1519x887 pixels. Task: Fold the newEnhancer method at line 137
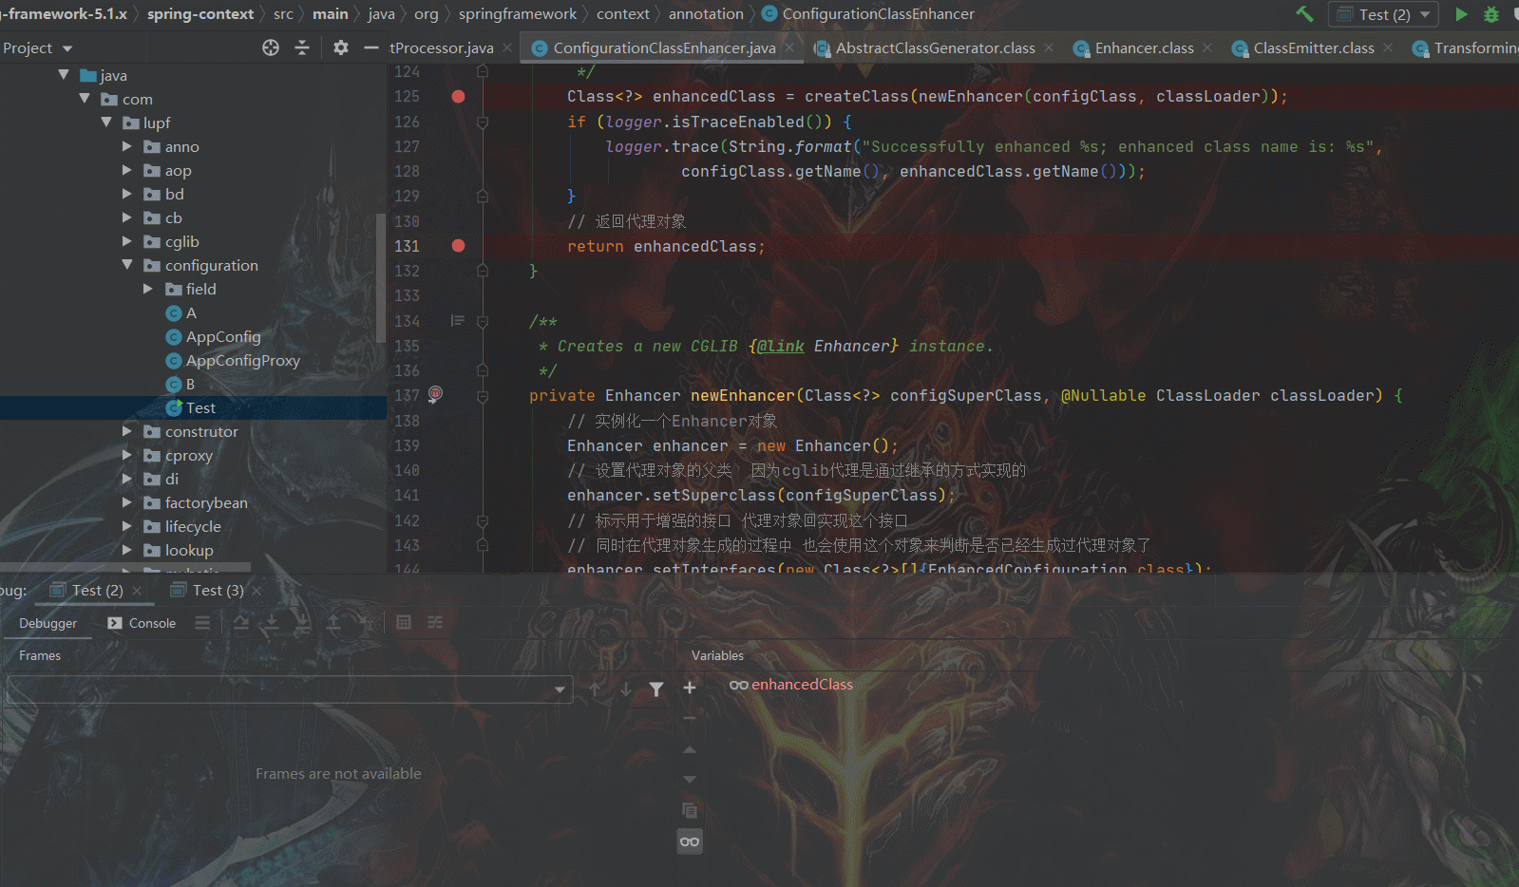coord(483,395)
